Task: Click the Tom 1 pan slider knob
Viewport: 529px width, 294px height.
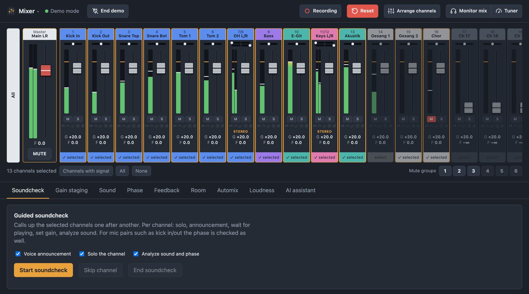Action: point(185,44)
